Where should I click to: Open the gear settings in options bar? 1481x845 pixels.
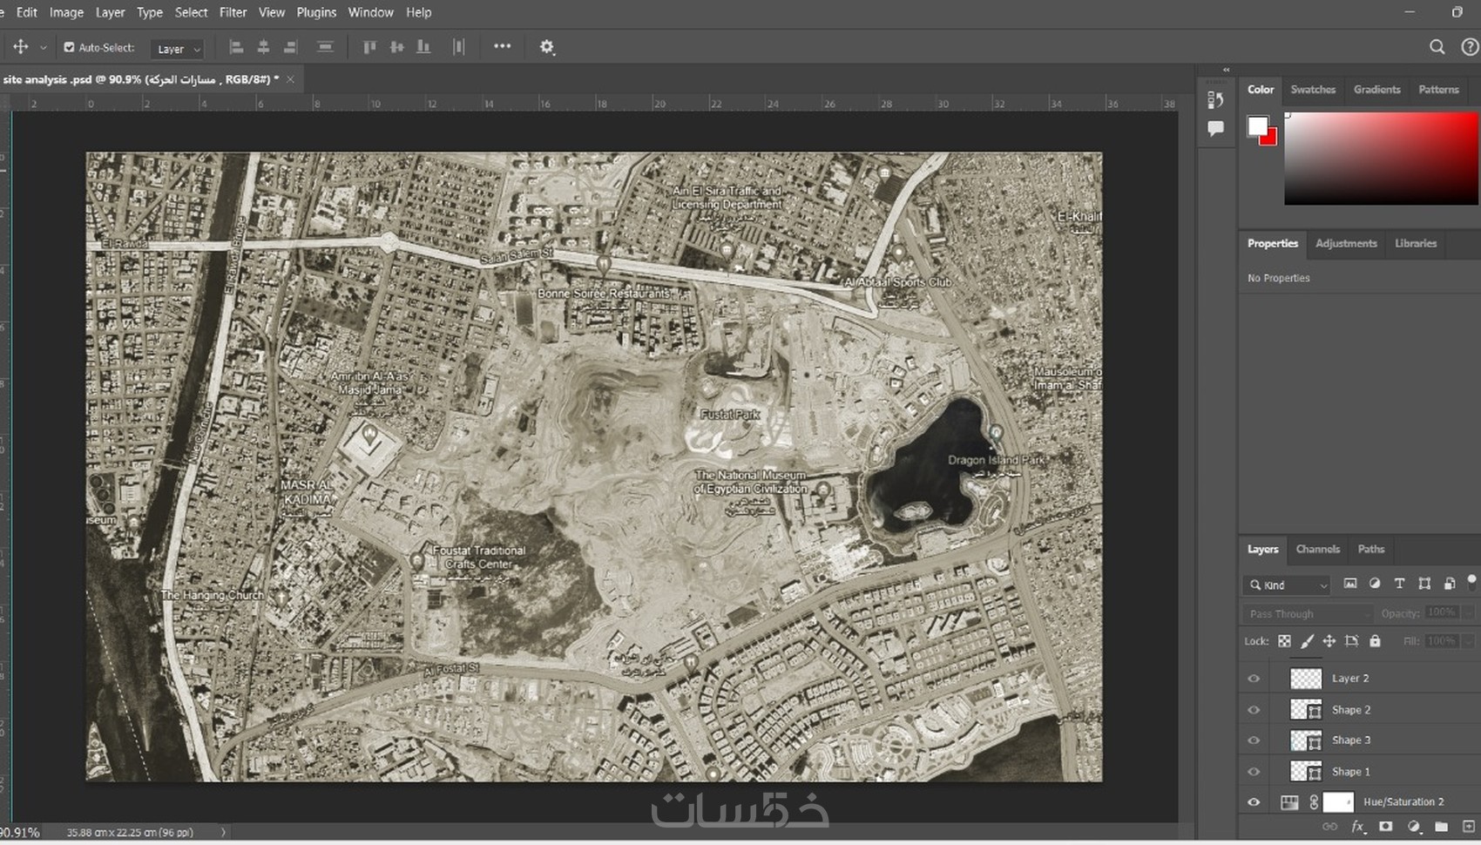546,47
